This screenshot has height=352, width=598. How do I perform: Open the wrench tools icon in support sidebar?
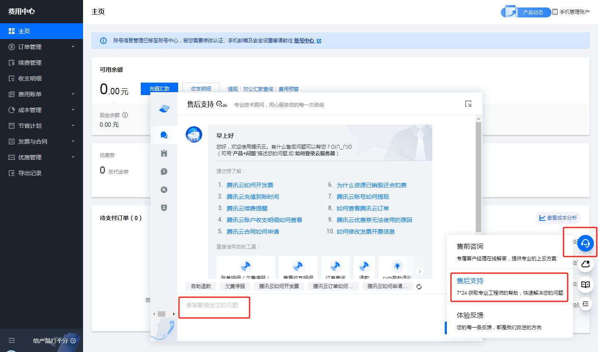(164, 190)
